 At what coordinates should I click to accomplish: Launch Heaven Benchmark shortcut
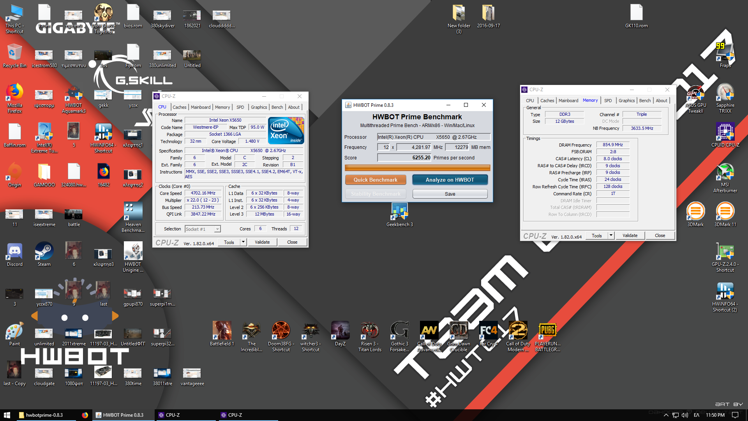click(133, 217)
